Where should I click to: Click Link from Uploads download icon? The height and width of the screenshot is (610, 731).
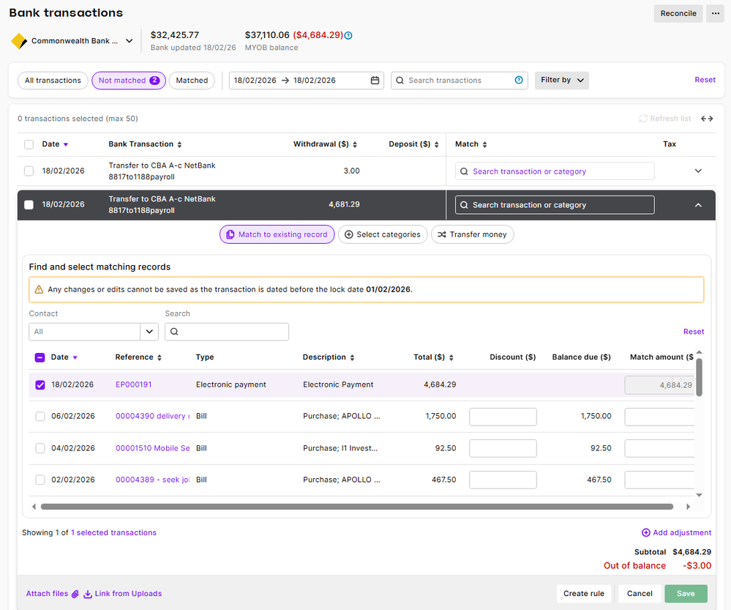tap(88, 594)
